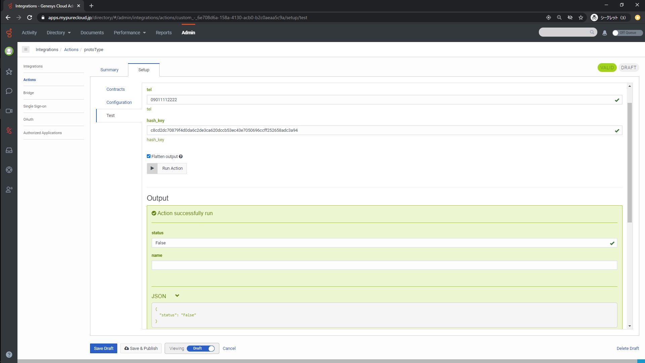The width and height of the screenshot is (645, 363).
Task: Open the video camera sidebar icon
Action: [x=9, y=111]
